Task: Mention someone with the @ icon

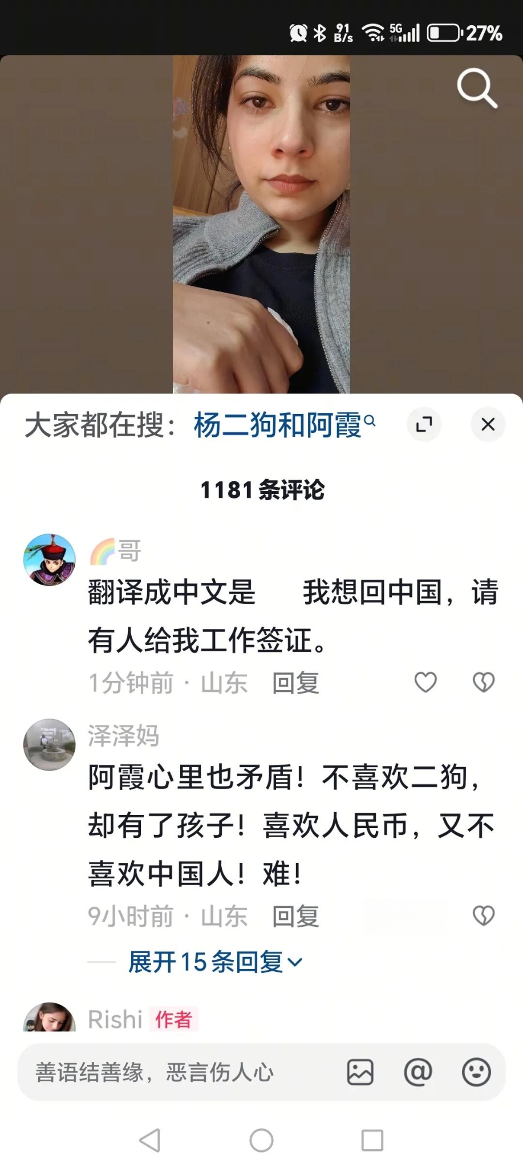Action: [x=418, y=1072]
